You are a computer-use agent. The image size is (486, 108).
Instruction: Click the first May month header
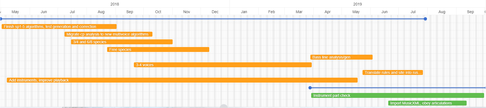pos(15,12)
